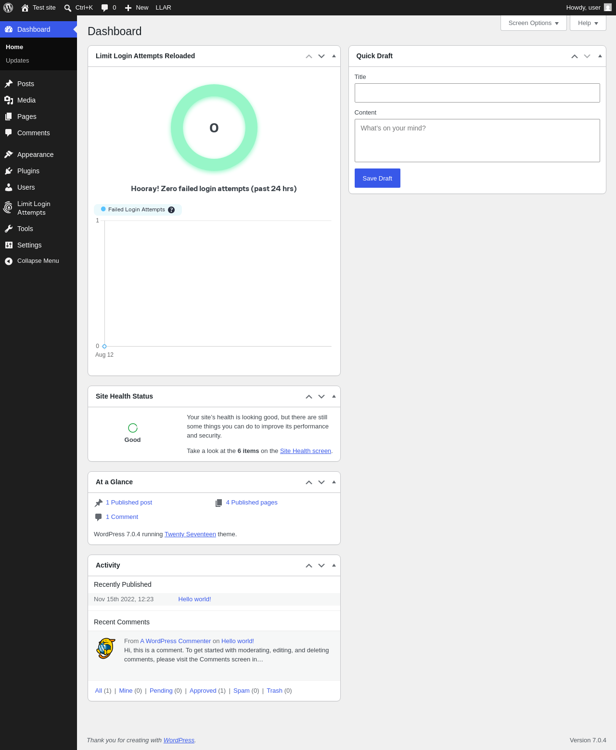Click the Appearance brush icon in the sidebar

tap(9, 155)
